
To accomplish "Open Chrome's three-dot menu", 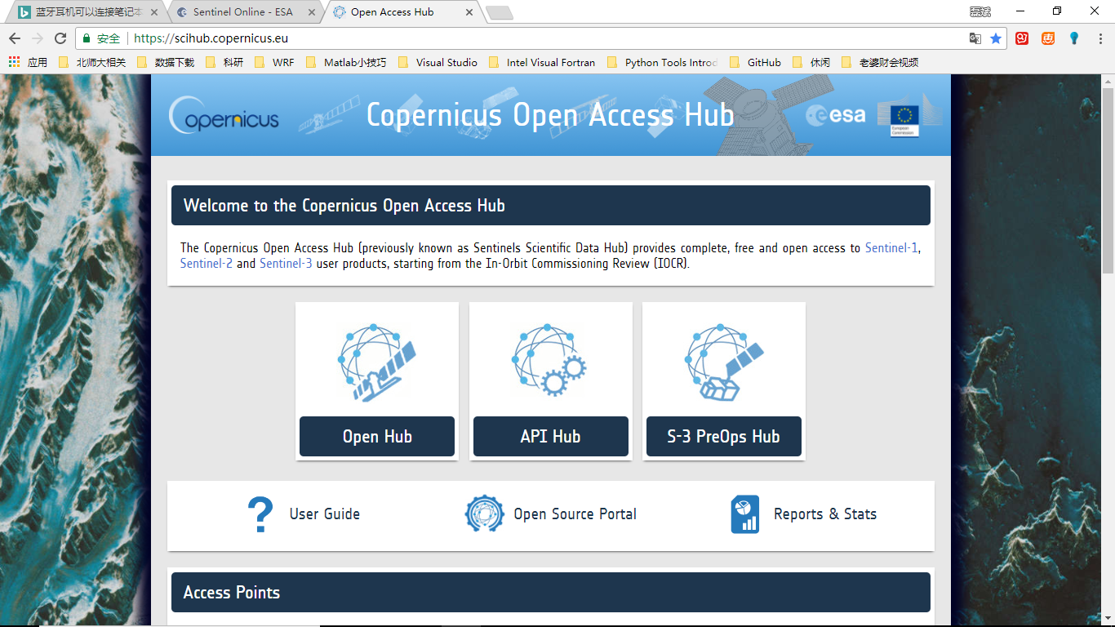I will [x=1099, y=38].
